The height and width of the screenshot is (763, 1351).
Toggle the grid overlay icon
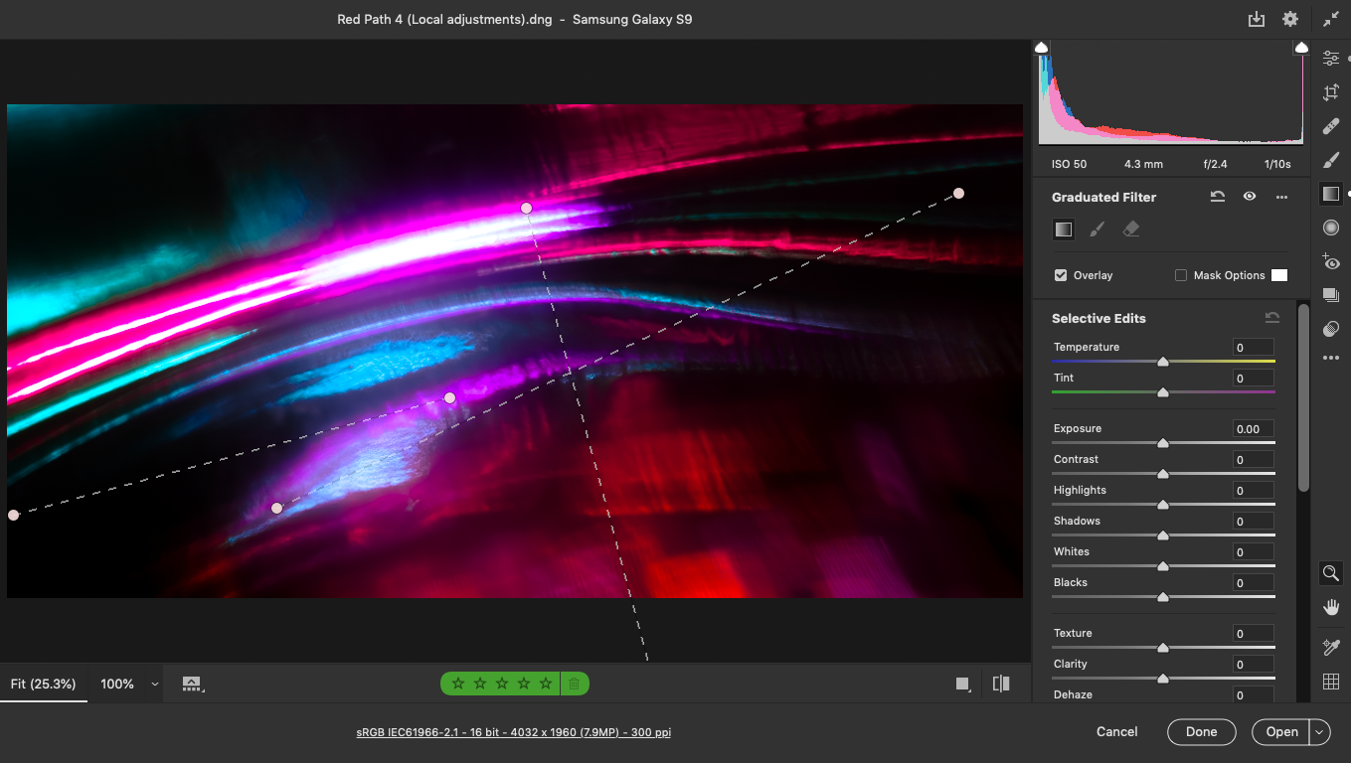[1331, 682]
